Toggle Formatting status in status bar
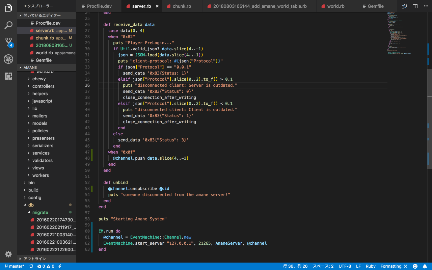 tap(394, 266)
